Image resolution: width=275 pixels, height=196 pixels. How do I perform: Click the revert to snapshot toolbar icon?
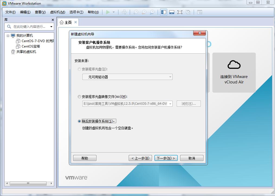[144, 12]
